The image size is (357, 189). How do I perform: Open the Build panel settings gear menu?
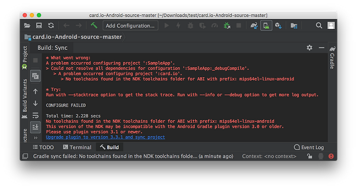[x=309, y=47]
